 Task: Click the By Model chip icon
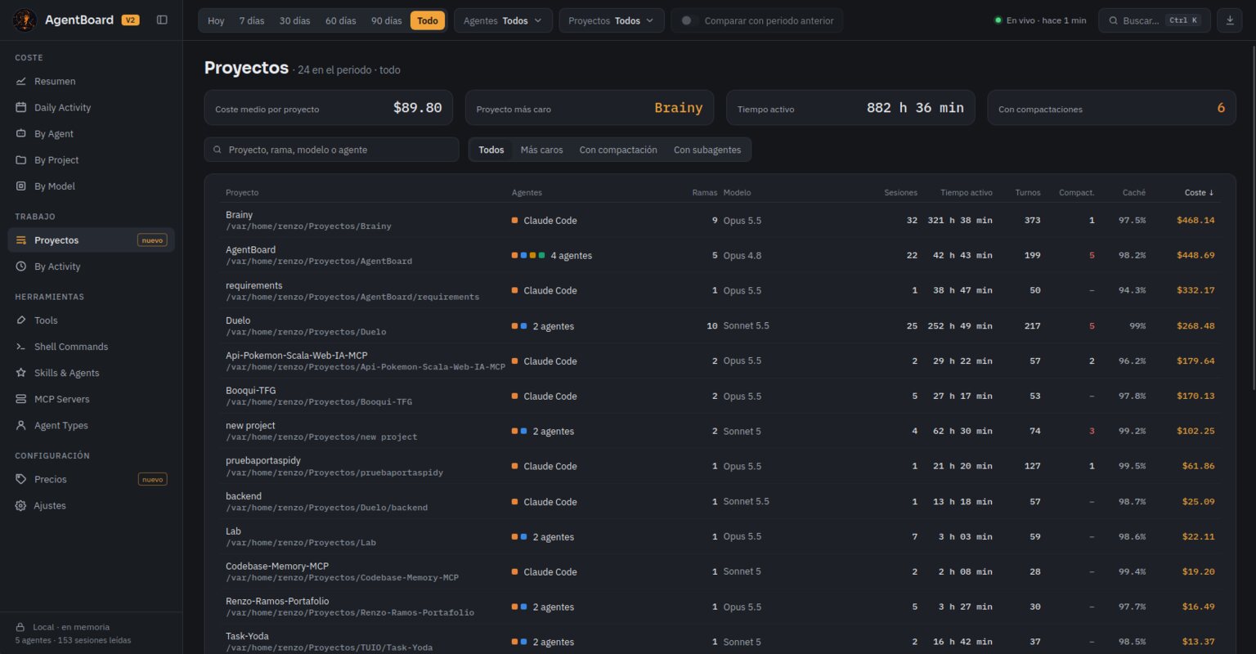[x=21, y=186]
